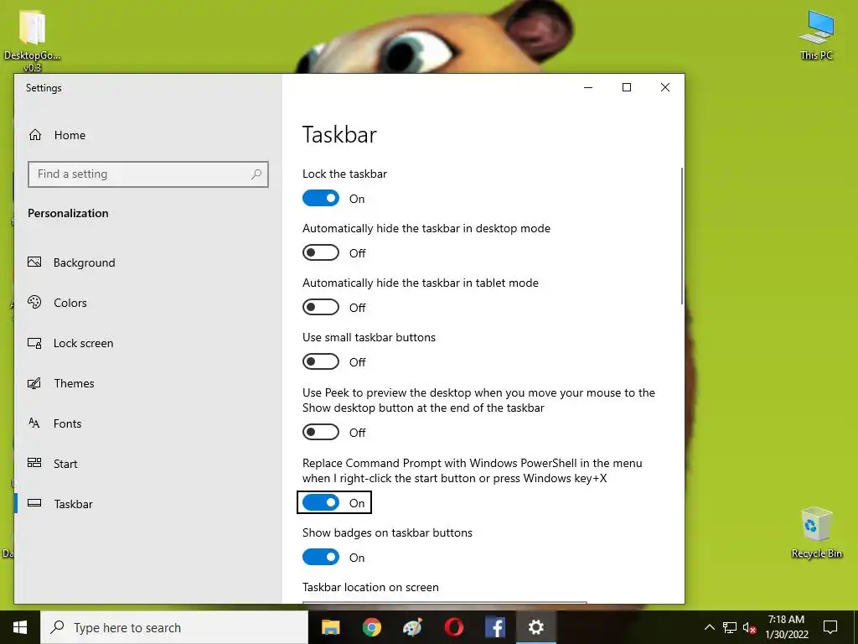Select the This PC desktop icon

(816, 35)
